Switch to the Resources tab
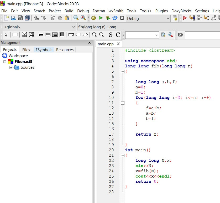The height and width of the screenshot is (203, 220). pos(65,50)
